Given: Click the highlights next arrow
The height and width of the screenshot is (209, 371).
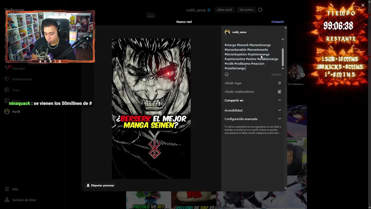Looking at the screenshot, I should [x=303, y=75].
